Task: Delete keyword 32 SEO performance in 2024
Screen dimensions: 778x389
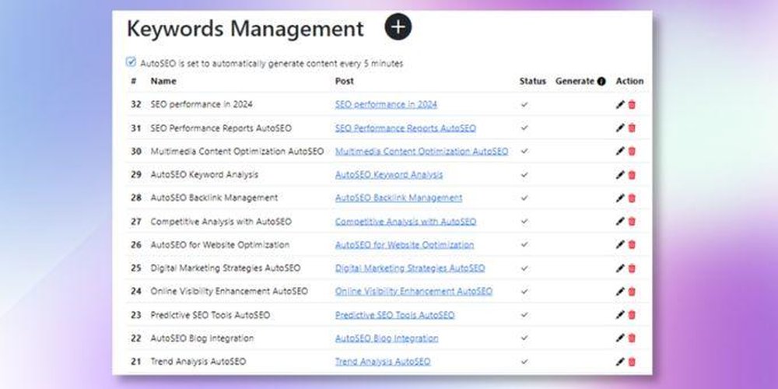Action: point(632,105)
